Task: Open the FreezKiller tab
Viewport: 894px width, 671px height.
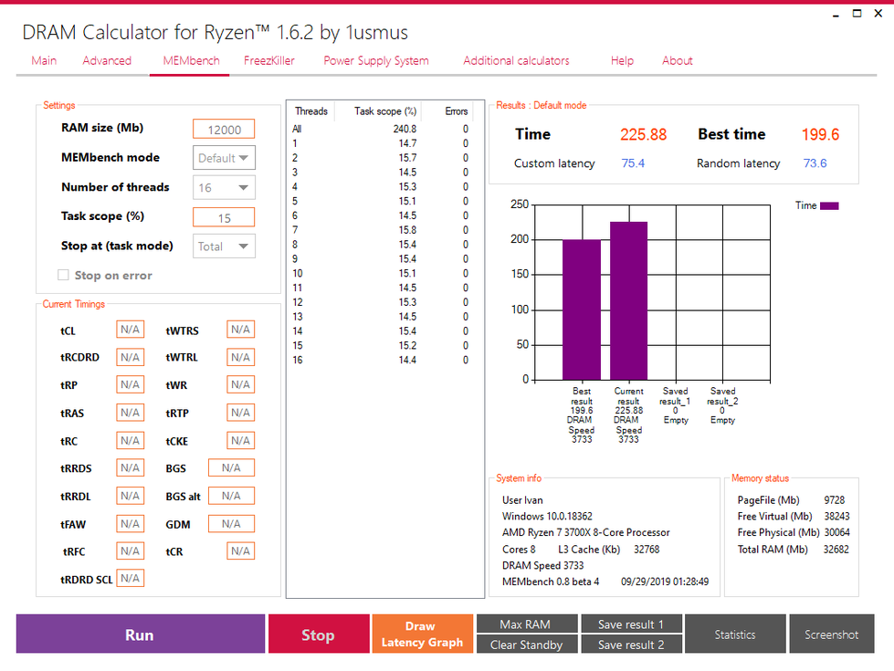Action: tap(269, 61)
